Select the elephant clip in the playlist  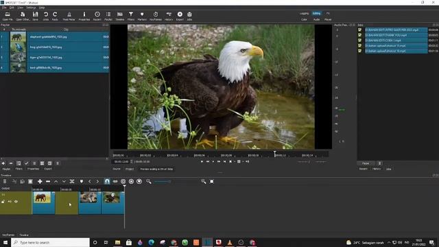pyautogui.click(x=55, y=36)
